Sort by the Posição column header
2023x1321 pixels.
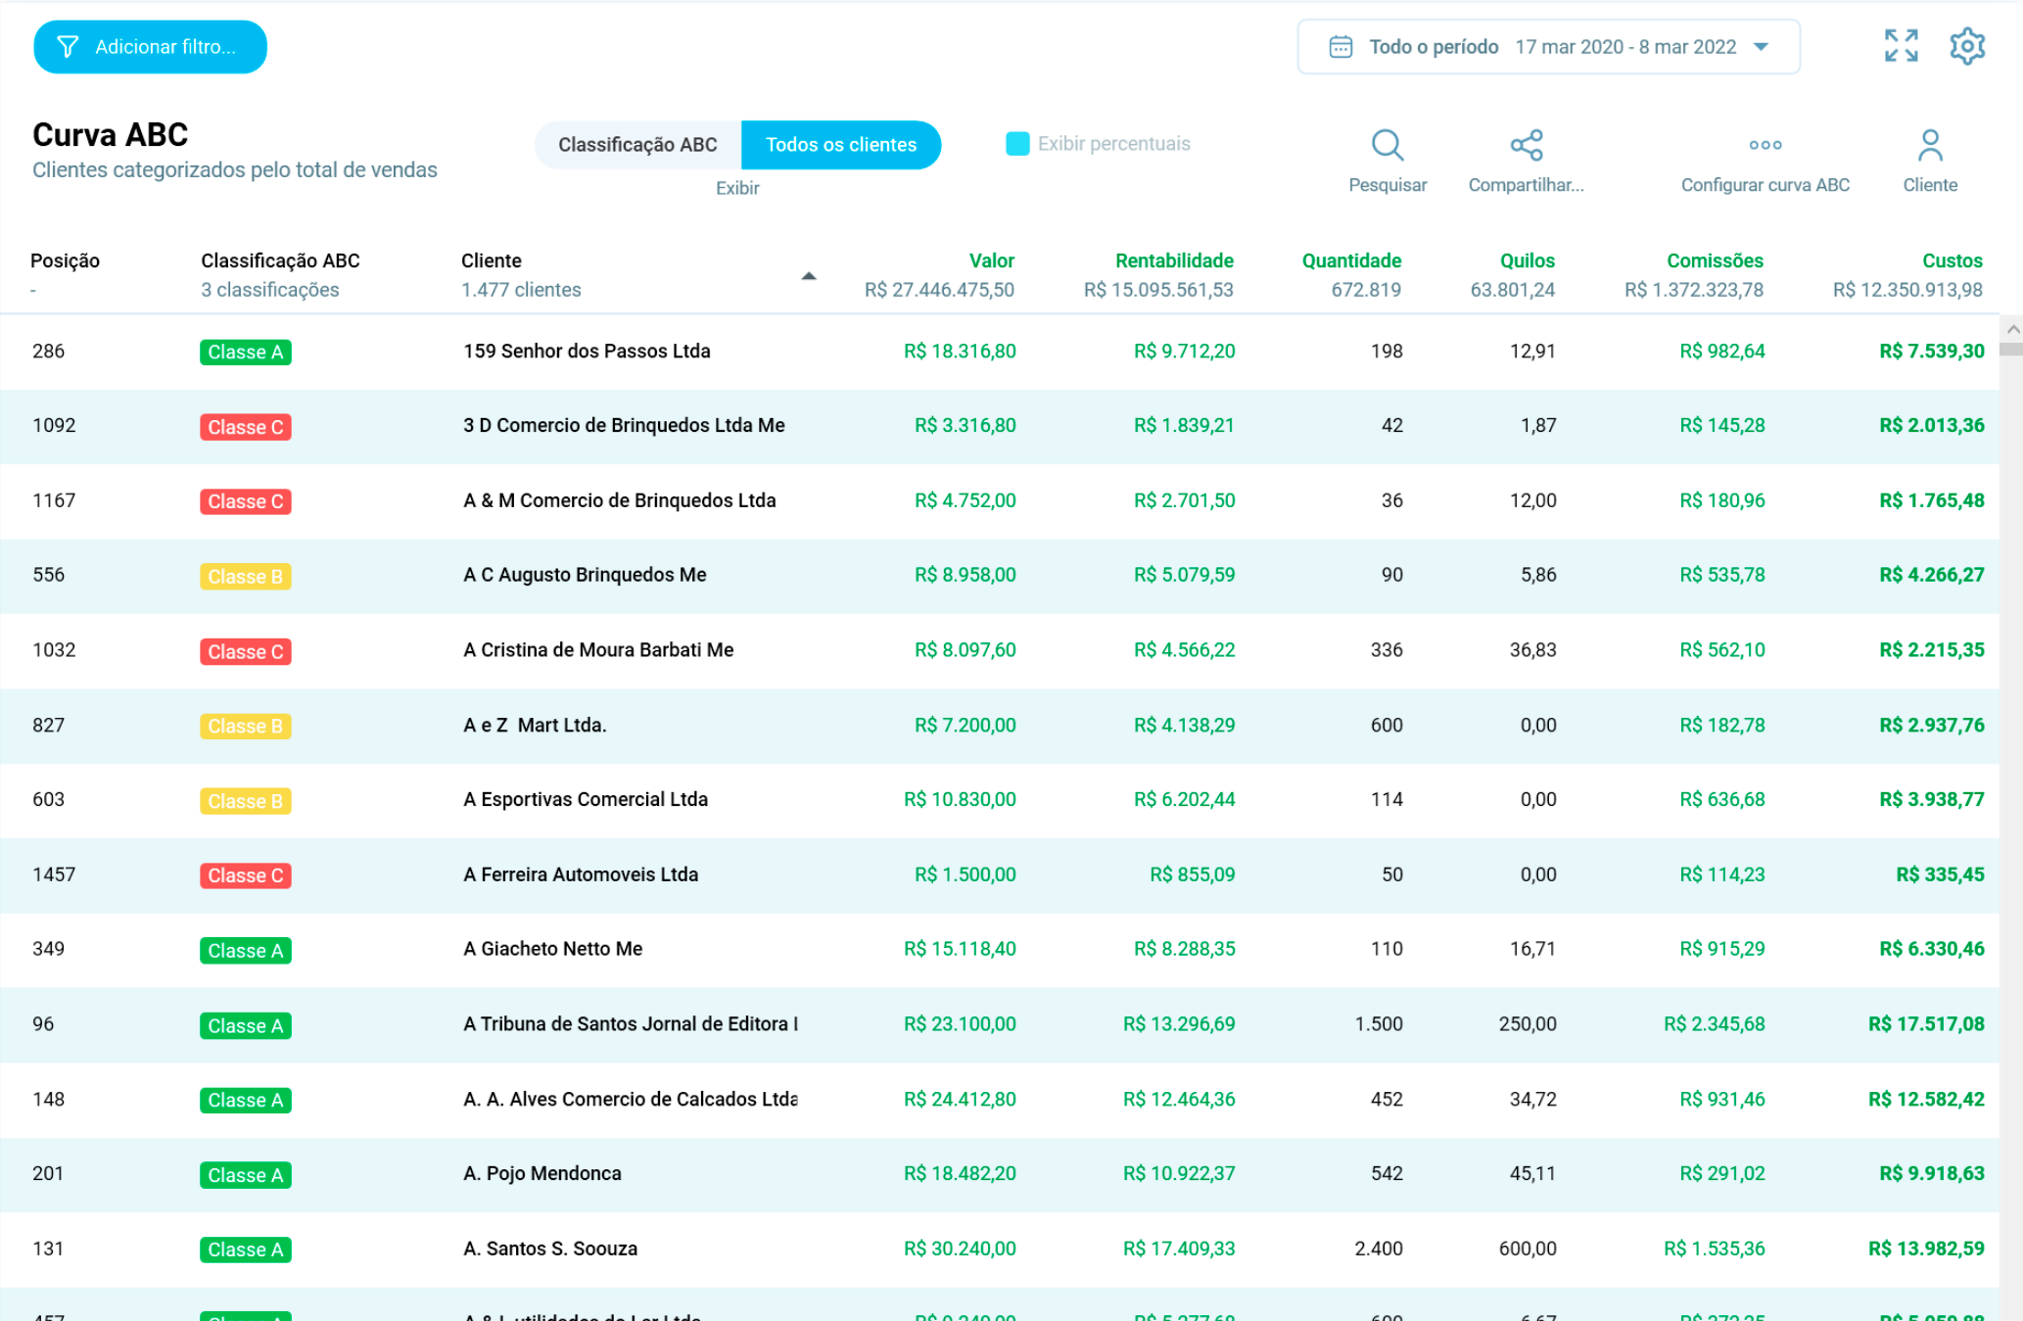(65, 260)
